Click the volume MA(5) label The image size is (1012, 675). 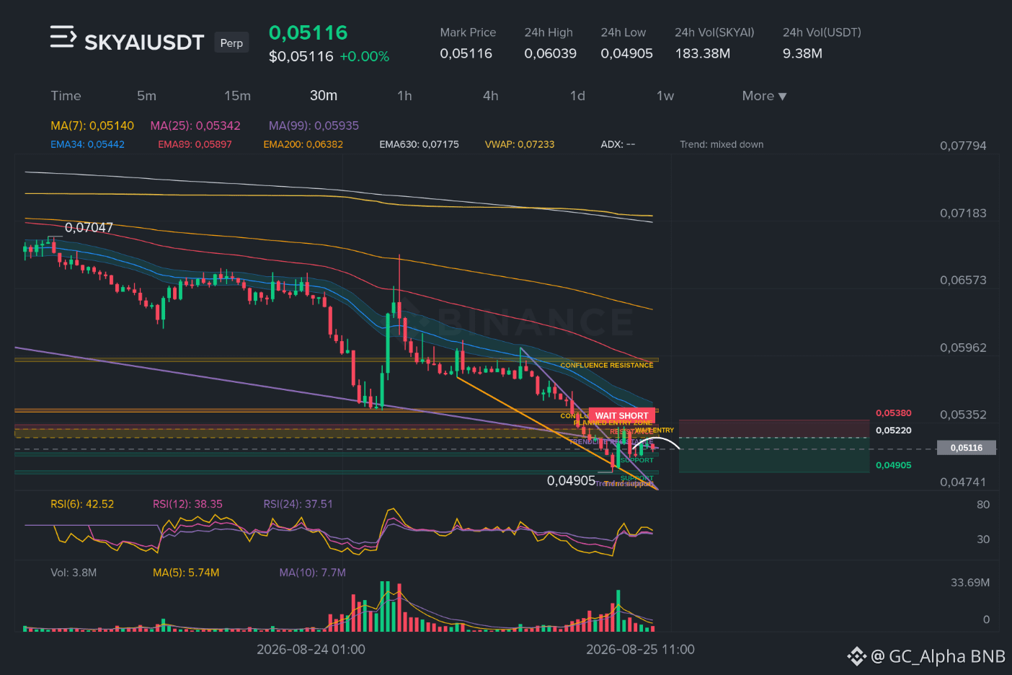pos(186,573)
